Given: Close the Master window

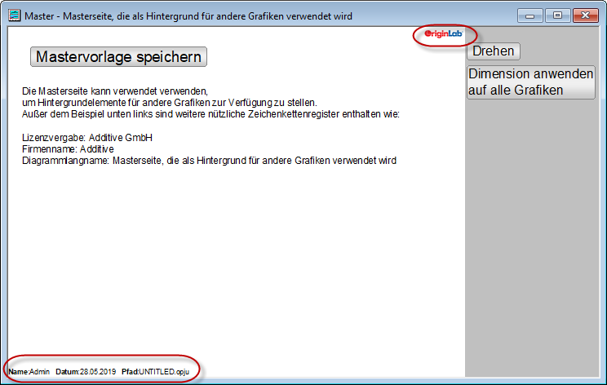Looking at the screenshot, I should tap(585, 15).
